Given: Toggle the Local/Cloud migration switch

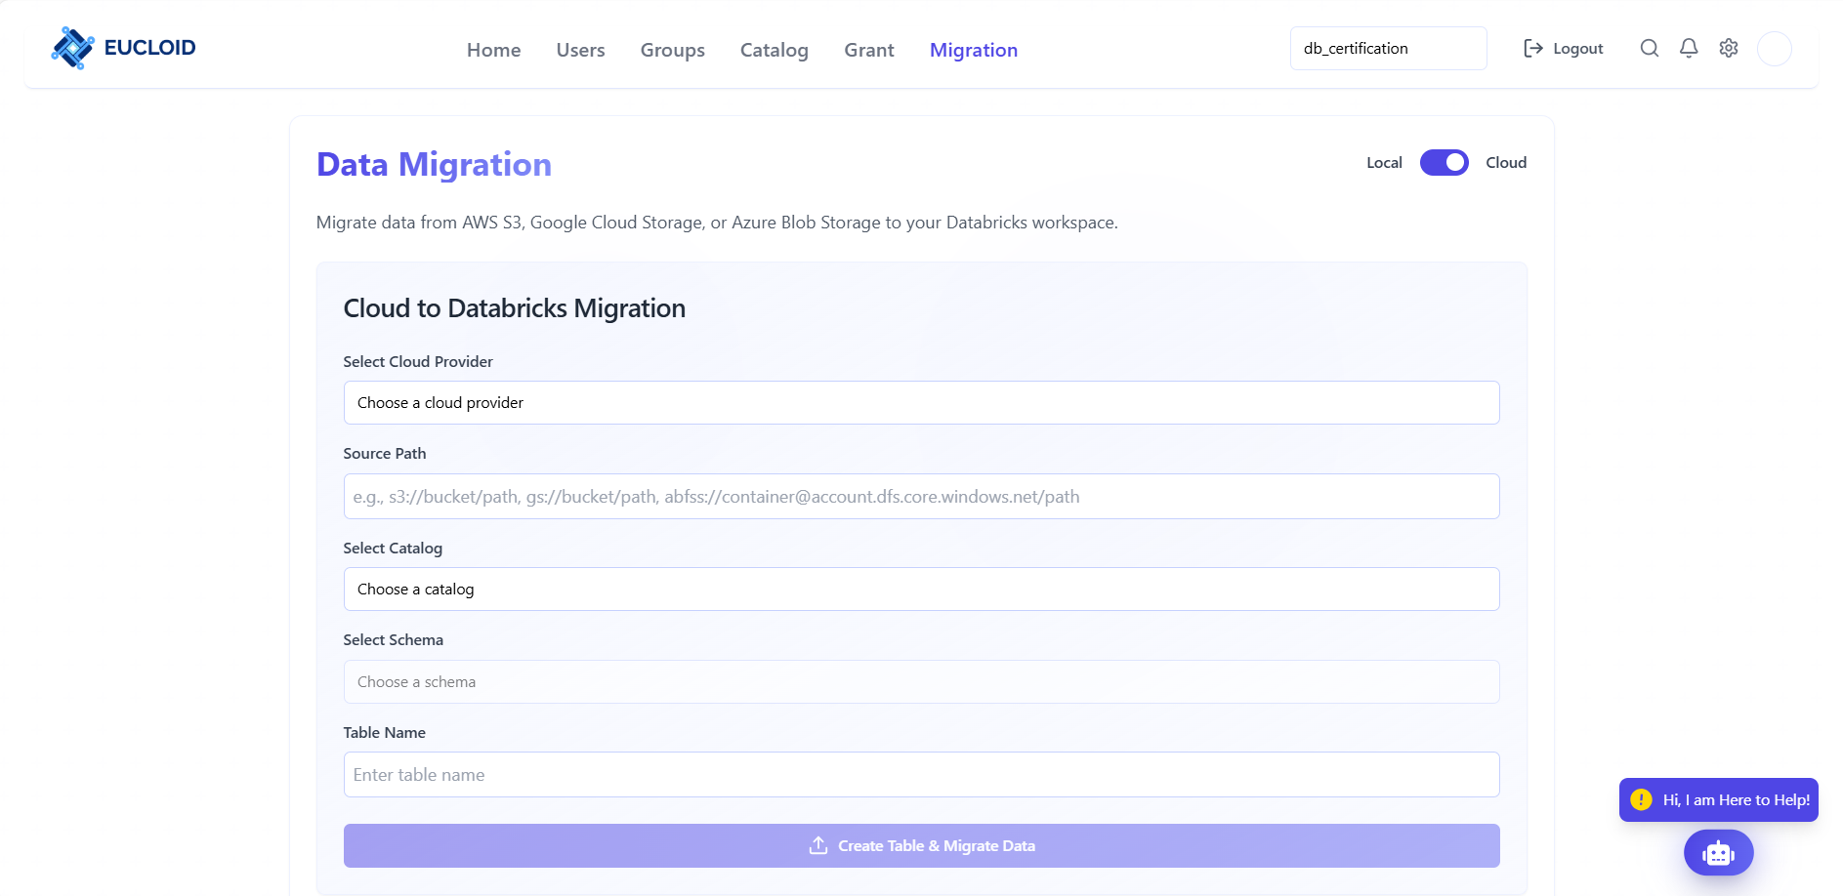Looking at the screenshot, I should pyautogui.click(x=1445, y=163).
